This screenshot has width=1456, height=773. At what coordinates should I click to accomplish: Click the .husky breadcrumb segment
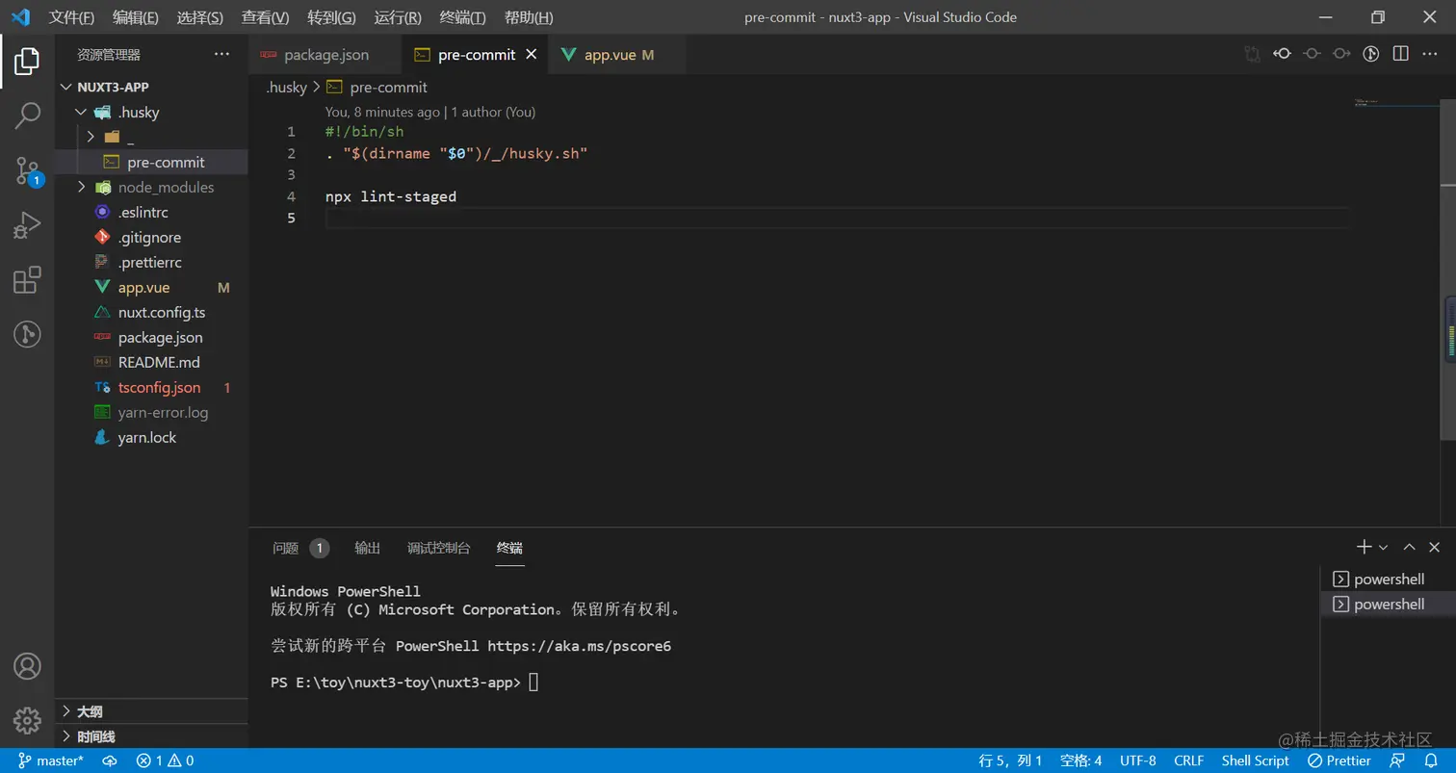pos(286,87)
